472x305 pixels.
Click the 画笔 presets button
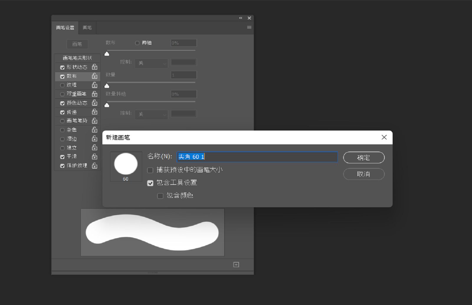pos(77,44)
